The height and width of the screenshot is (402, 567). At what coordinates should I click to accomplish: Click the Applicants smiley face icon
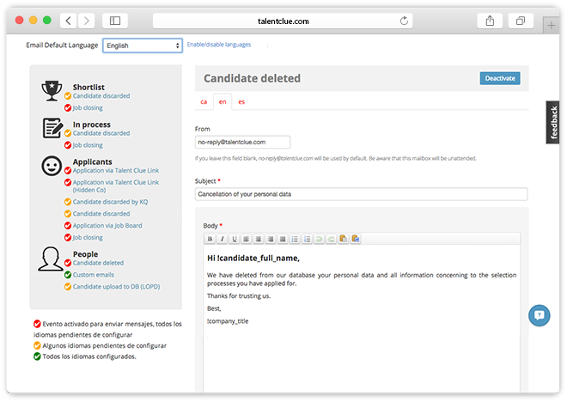coord(52,167)
